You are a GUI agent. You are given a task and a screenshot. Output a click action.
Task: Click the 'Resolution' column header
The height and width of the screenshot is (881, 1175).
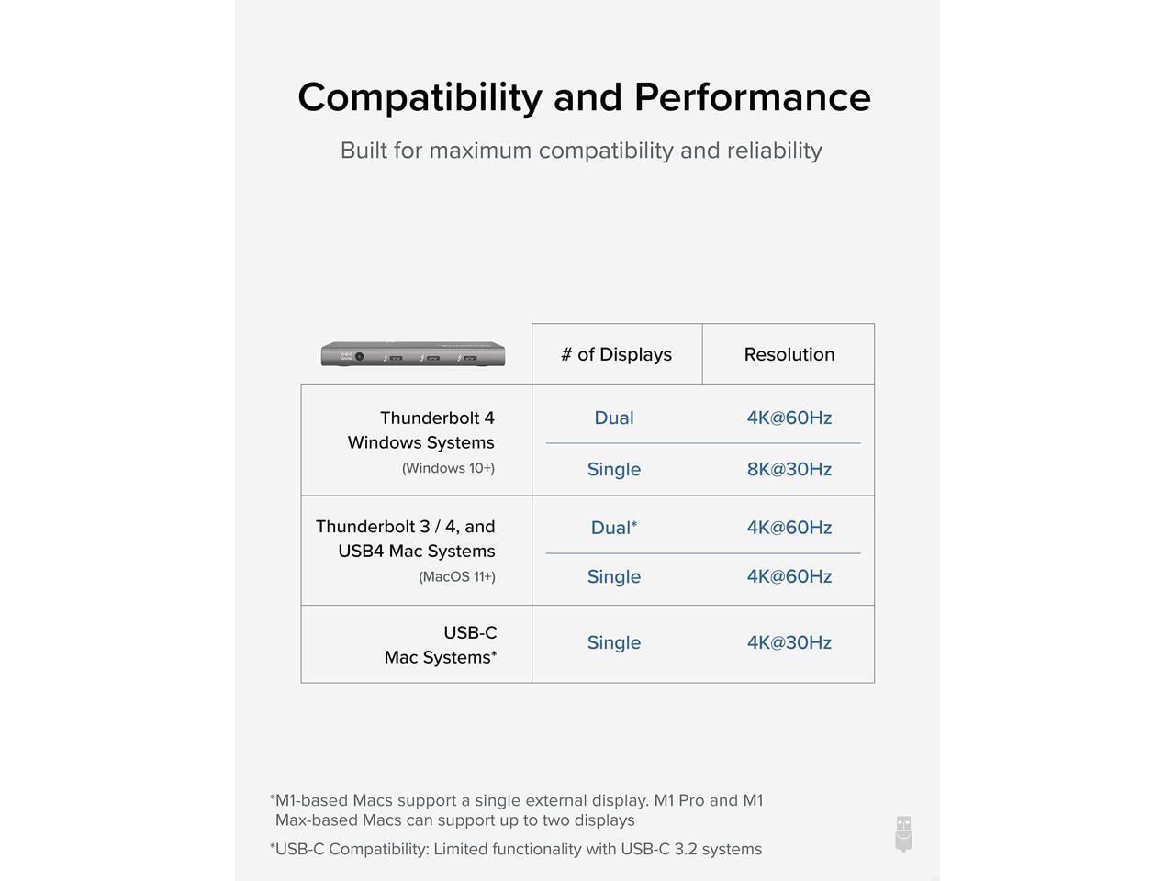click(789, 354)
